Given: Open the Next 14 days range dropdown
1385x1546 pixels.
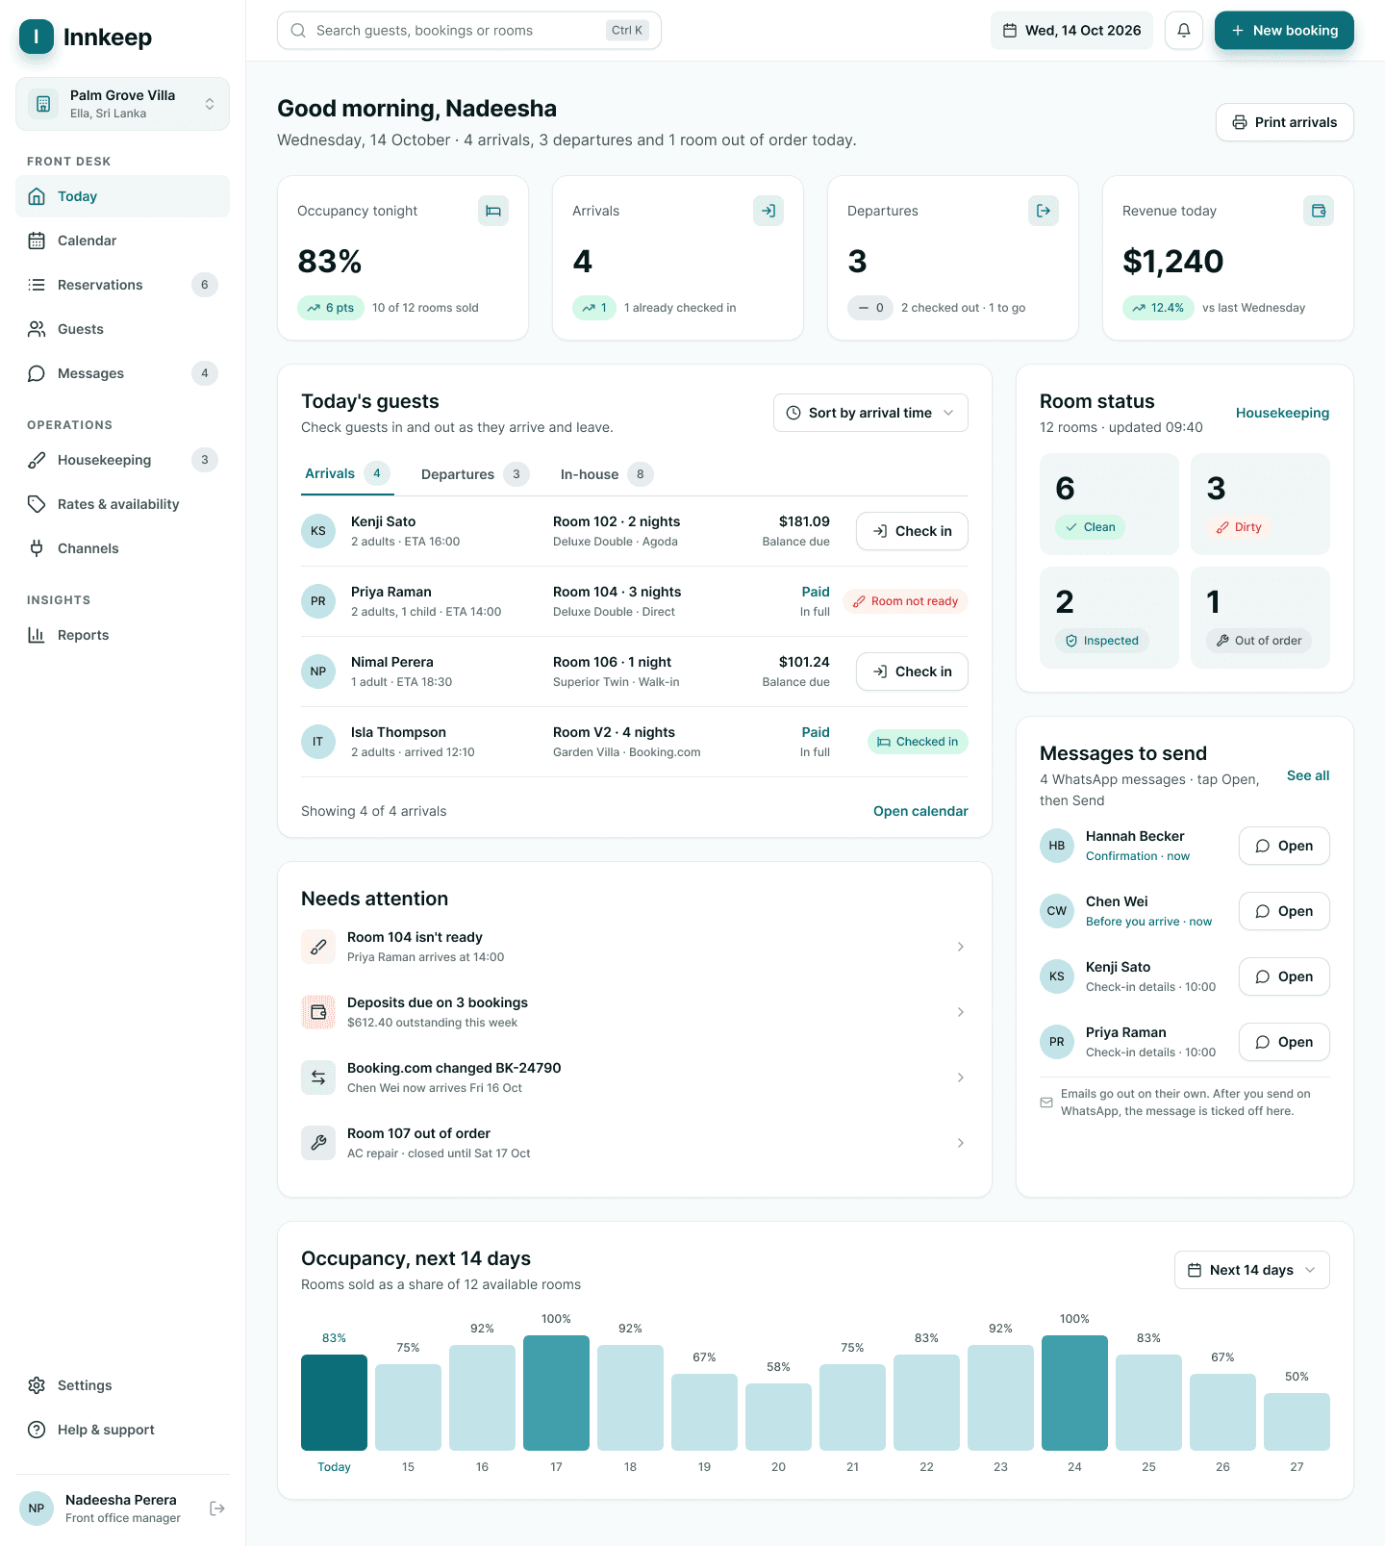Looking at the screenshot, I should click(x=1252, y=1270).
